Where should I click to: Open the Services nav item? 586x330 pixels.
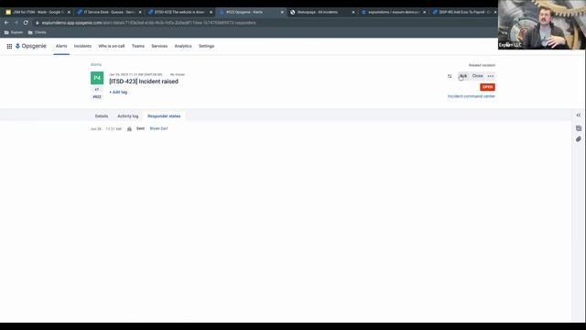coord(159,46)
